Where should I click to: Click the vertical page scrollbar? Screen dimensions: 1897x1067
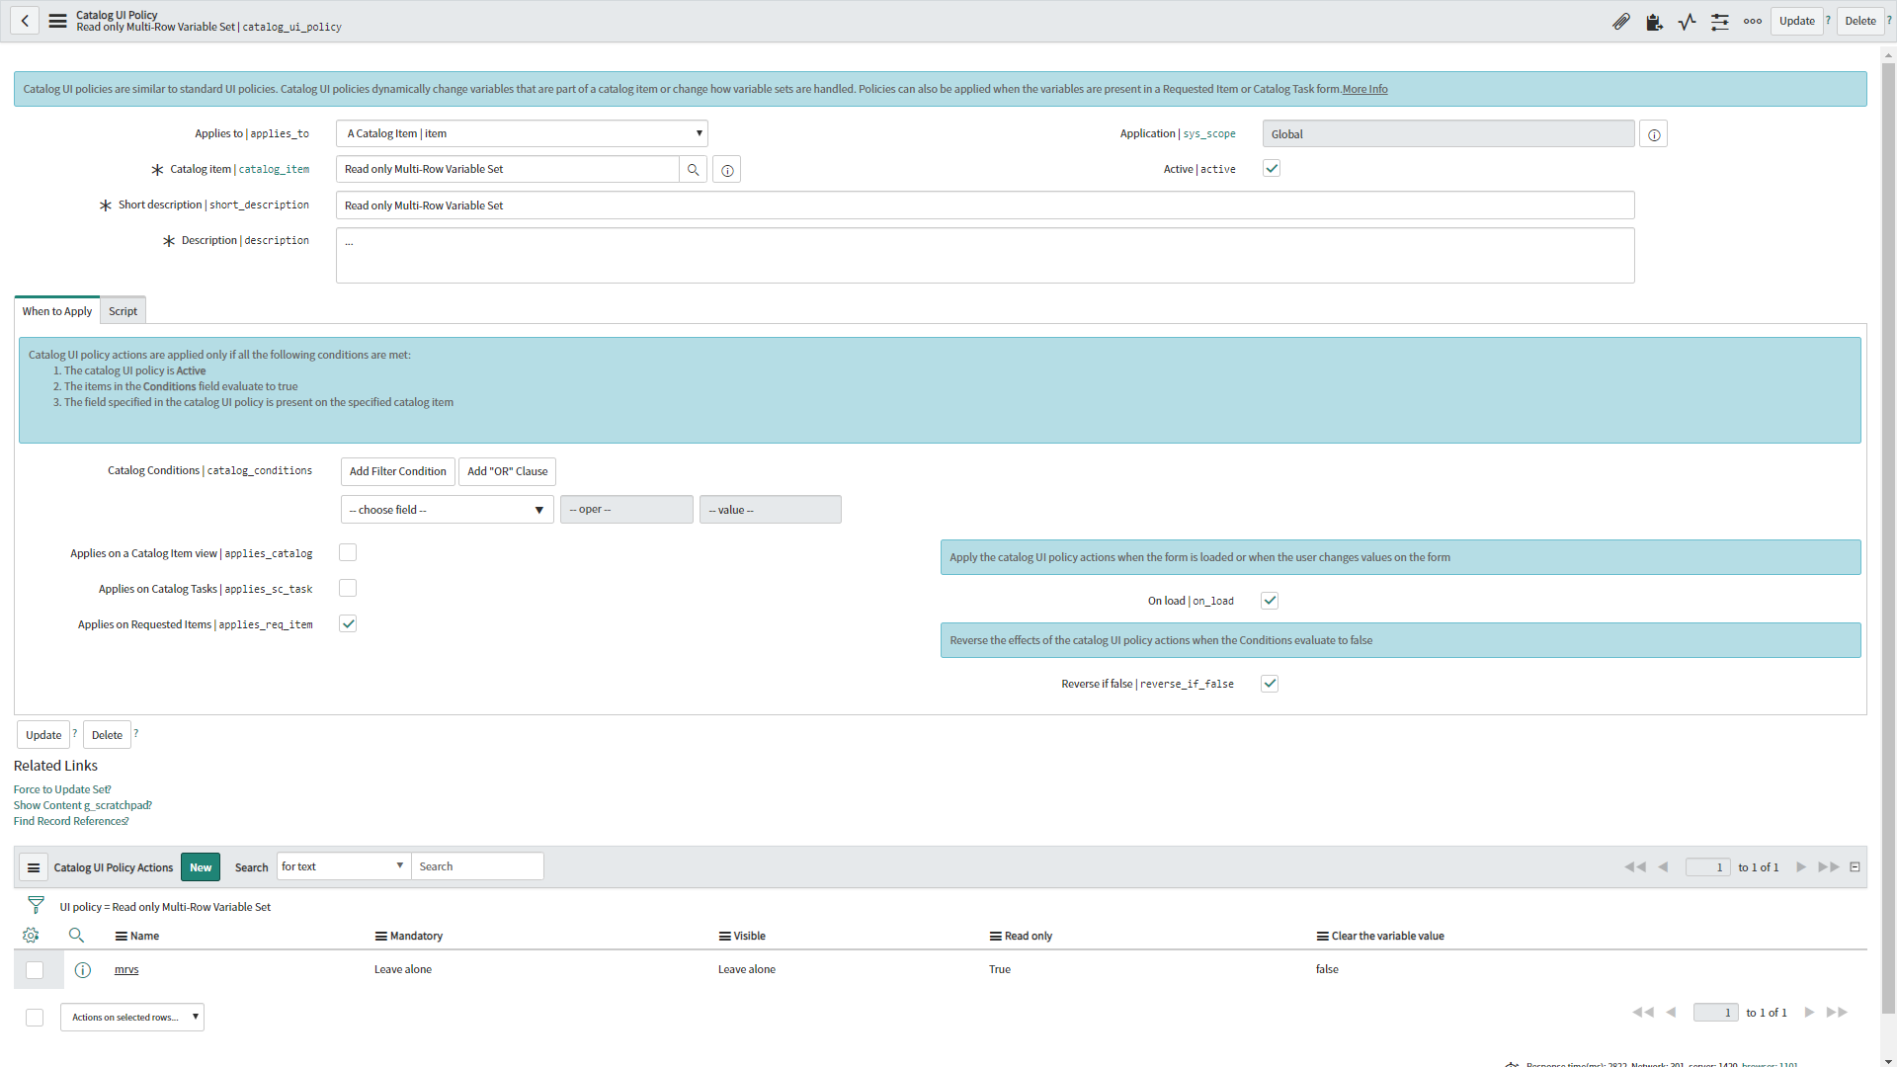tap(1888, 538)
